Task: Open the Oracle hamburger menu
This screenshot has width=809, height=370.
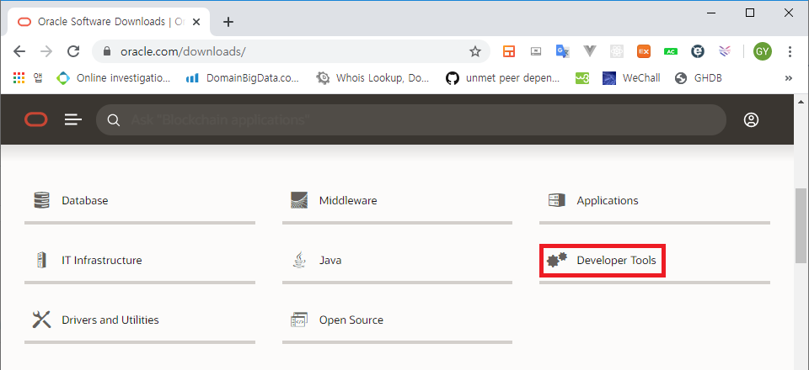Action: pyautogui.click(x=73, y=120)
